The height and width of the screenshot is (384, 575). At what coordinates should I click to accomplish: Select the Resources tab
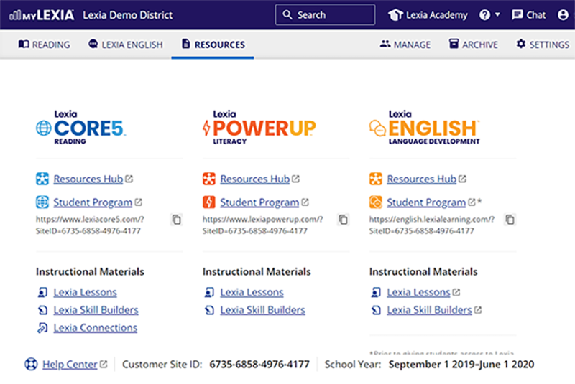[x=213, y=45]
